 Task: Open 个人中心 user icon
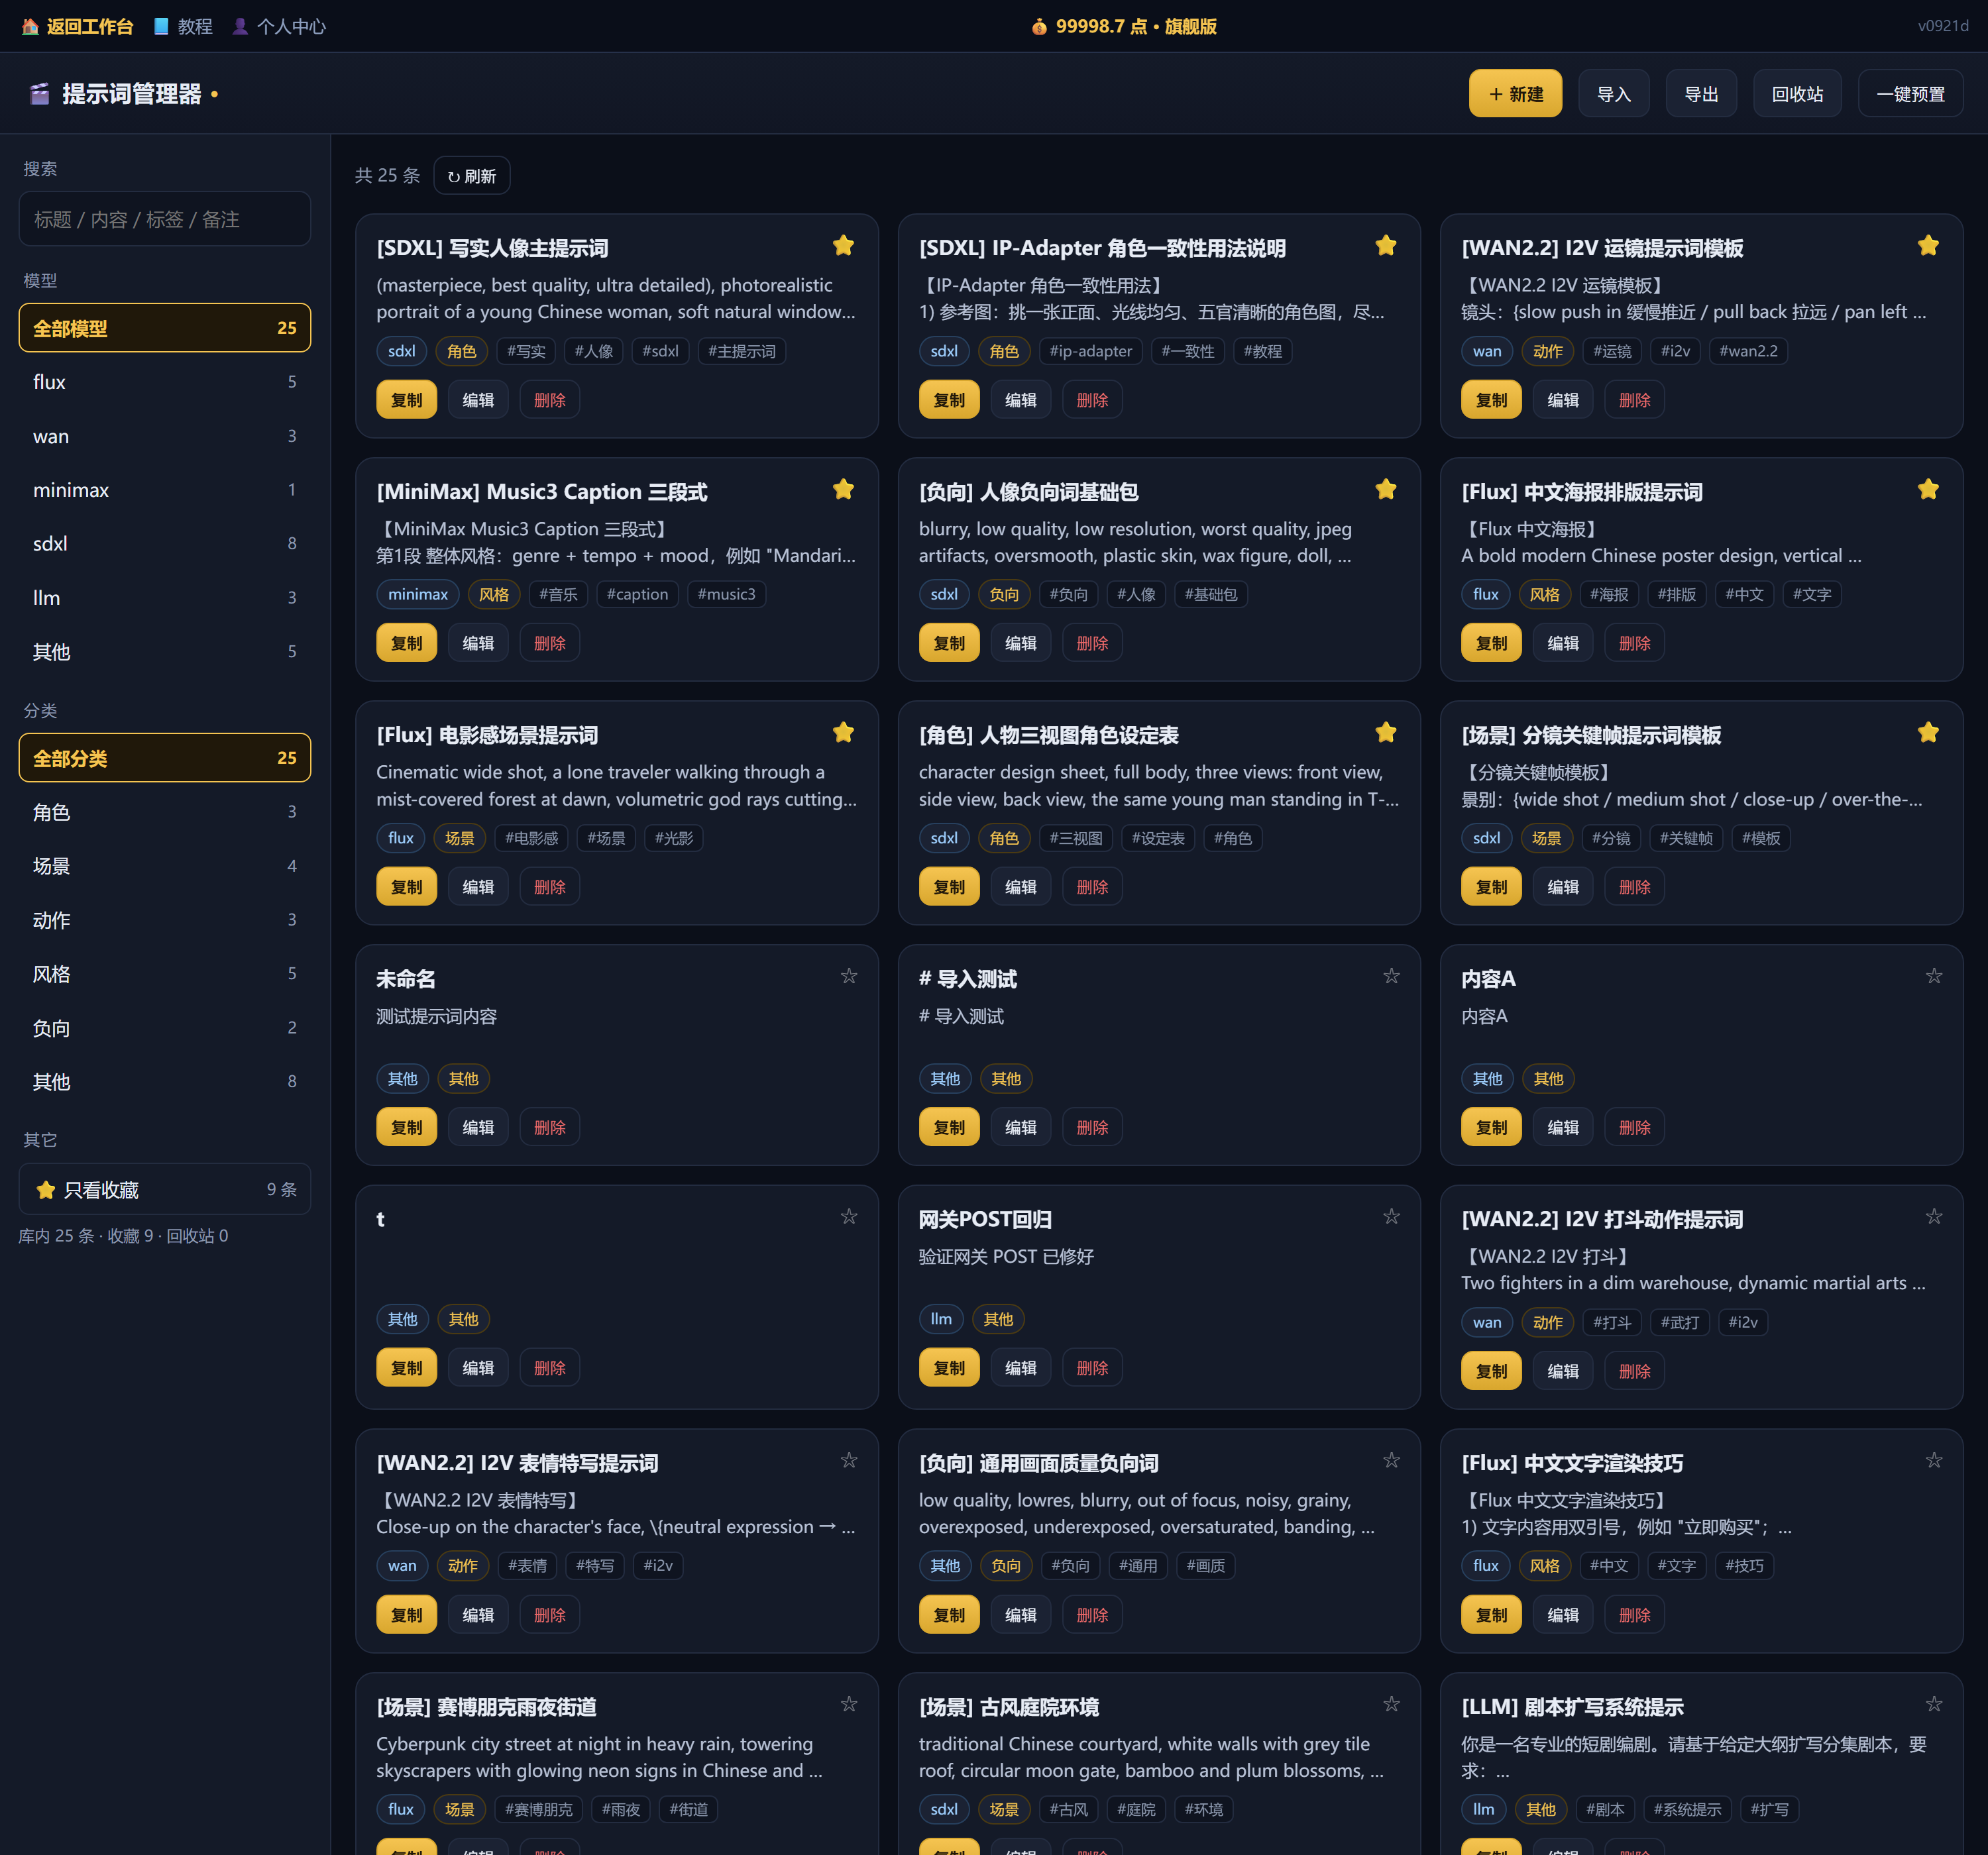point(240,26)
